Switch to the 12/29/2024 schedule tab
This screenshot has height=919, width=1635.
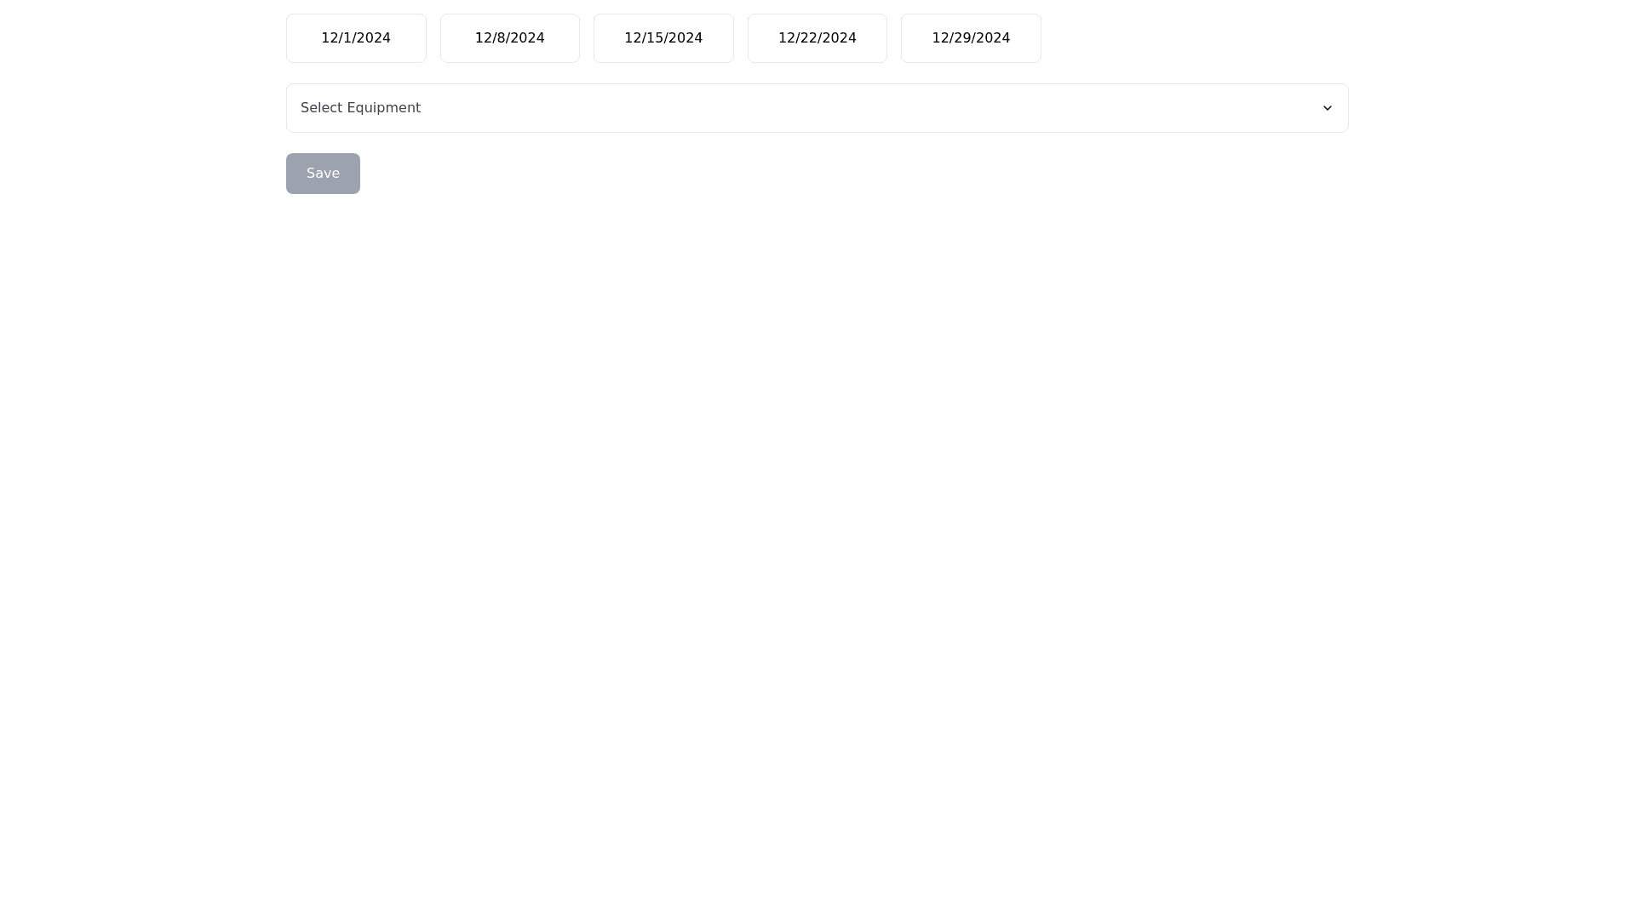971,38
